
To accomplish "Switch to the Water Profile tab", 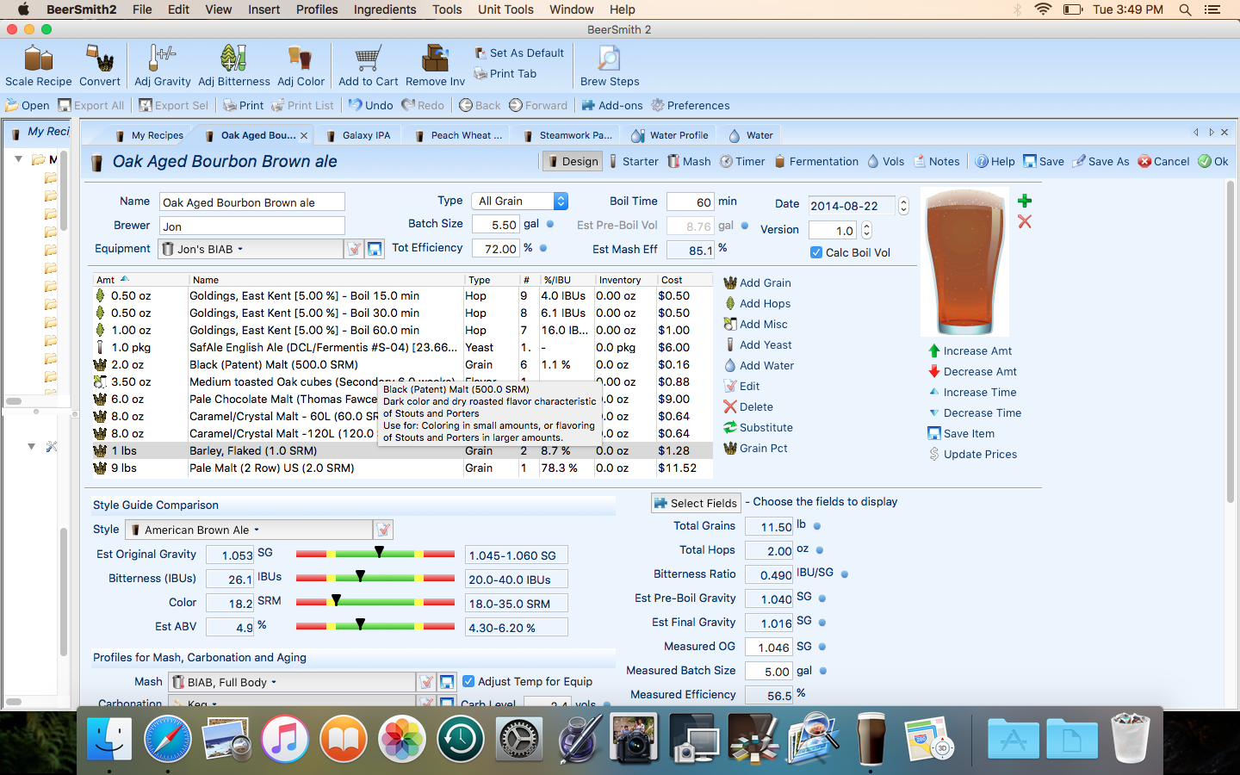I will 670,135.
